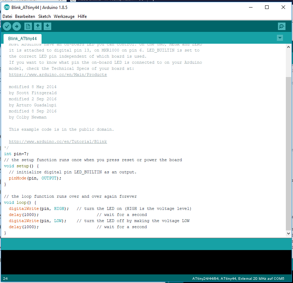Click the Upload arrow button
The width and height of the screenshot is (293, 283).
16,27
